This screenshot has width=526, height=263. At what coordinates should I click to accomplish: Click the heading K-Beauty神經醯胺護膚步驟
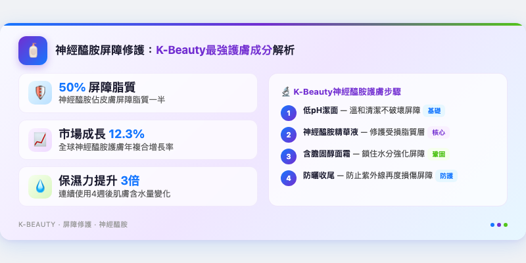point(347,92)
